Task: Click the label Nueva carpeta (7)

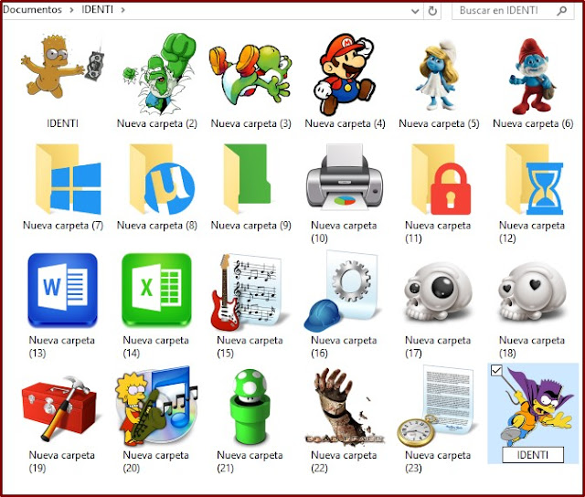Action: [x=63, y=225]
